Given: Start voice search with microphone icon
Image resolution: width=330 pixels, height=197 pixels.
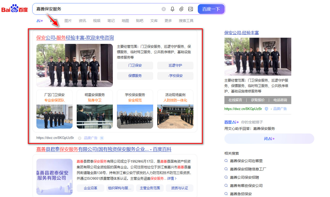Looking at the screenshot, I should (x=172, y=9).
